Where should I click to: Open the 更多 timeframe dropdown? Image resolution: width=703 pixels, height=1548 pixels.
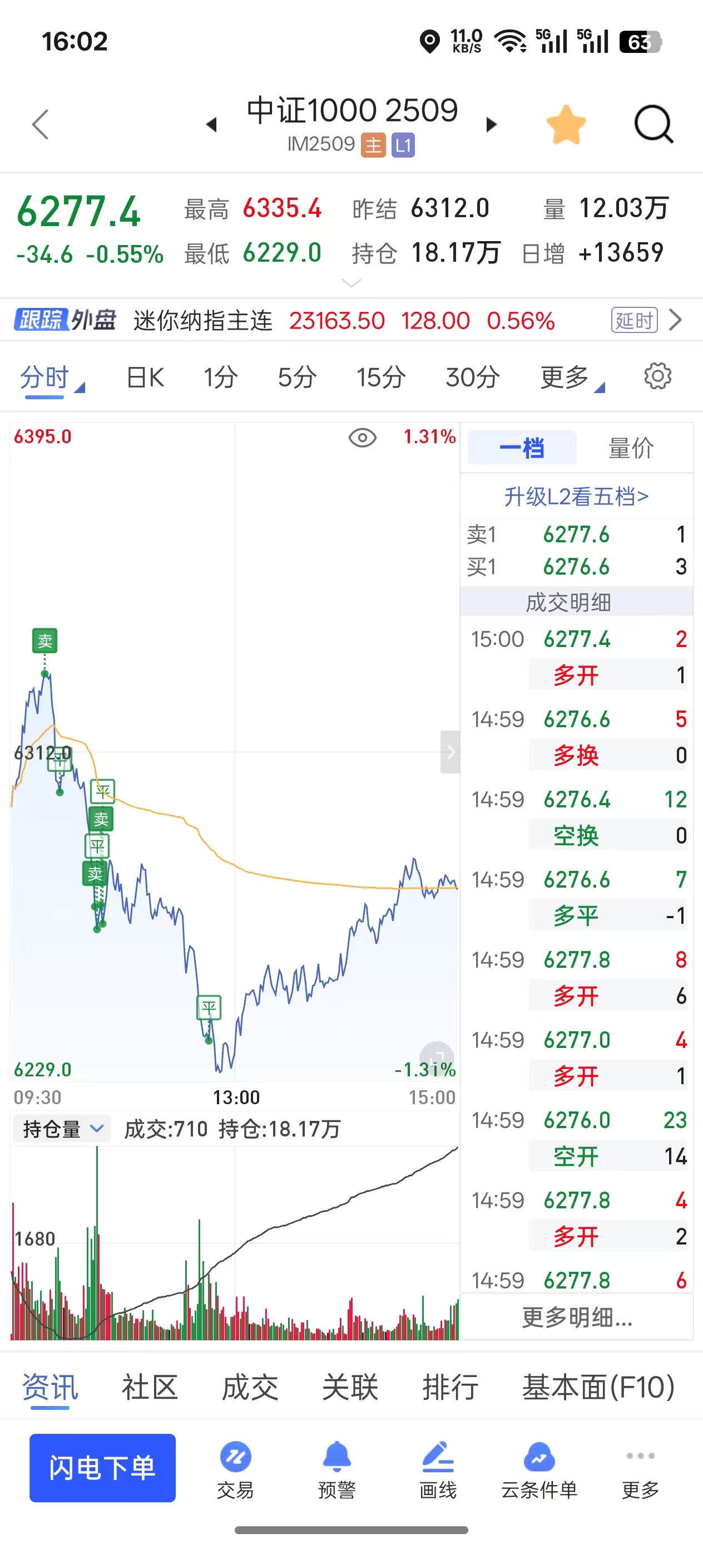tap(571, 378)
